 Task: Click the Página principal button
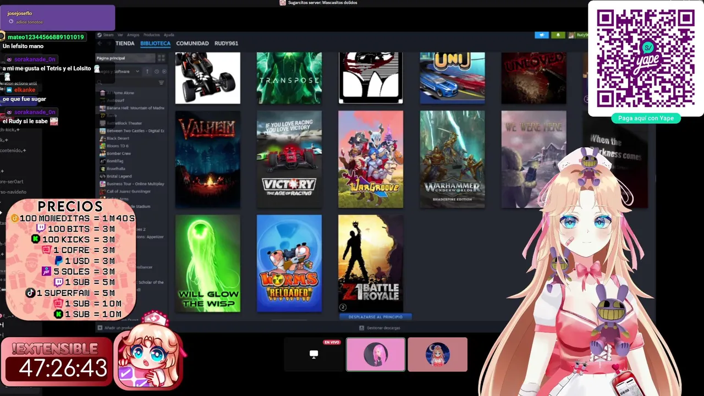tap(125, 58)
